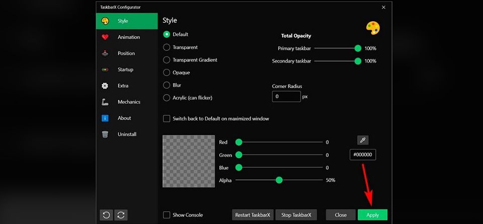This screenshot has height=224, width=483.
Task: Click the Style palette icon in sidebar
Action: pyautogui.click(x=105, y=21)
